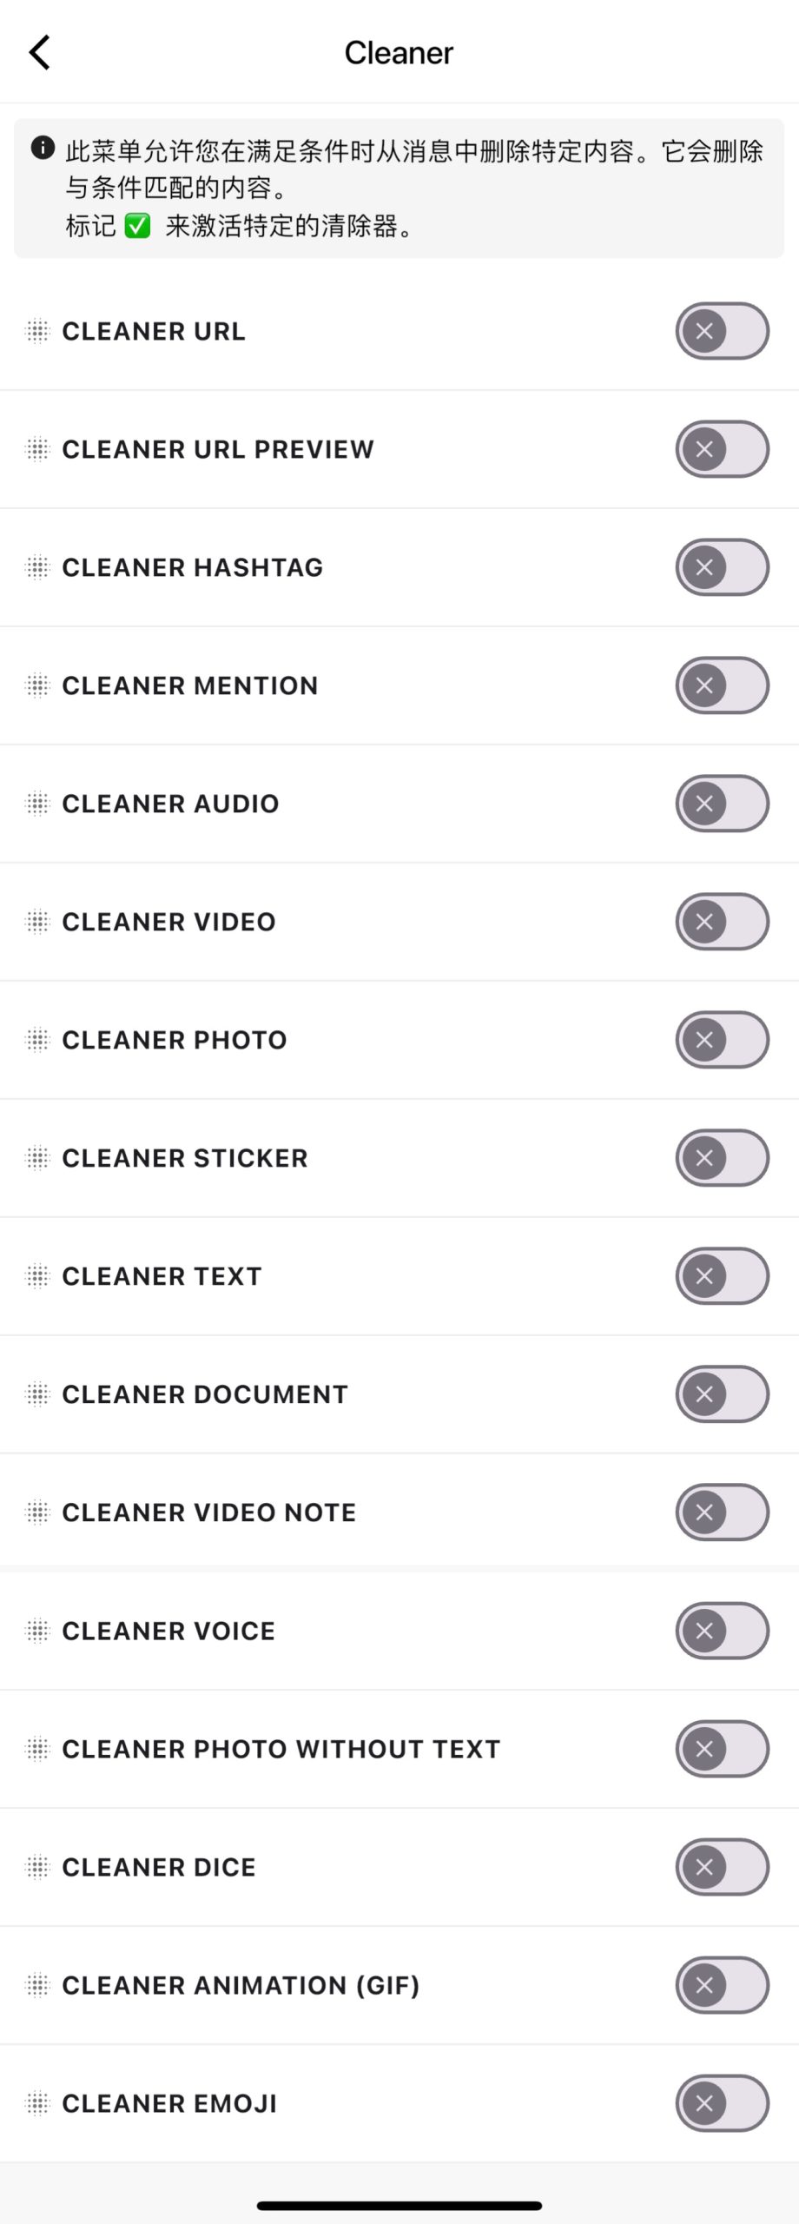The height and width of the screenshot is (2224, 799).
Task: Grab the drag handle beside CLEANER EMOJI
Action: pos(37,2103)
